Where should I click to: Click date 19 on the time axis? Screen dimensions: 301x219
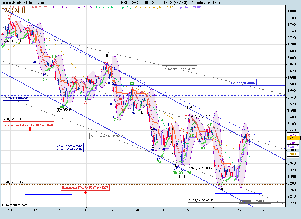click(x=112, y=210)
